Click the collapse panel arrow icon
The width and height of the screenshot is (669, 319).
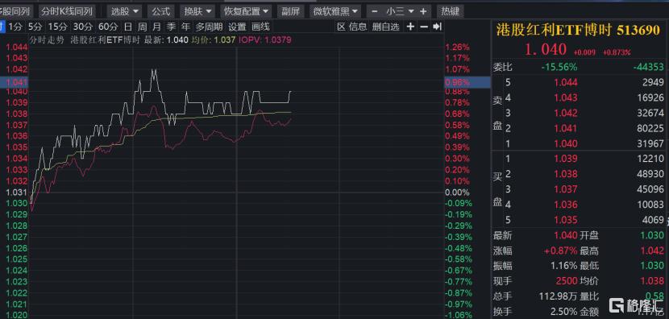(x=437, y=27)
